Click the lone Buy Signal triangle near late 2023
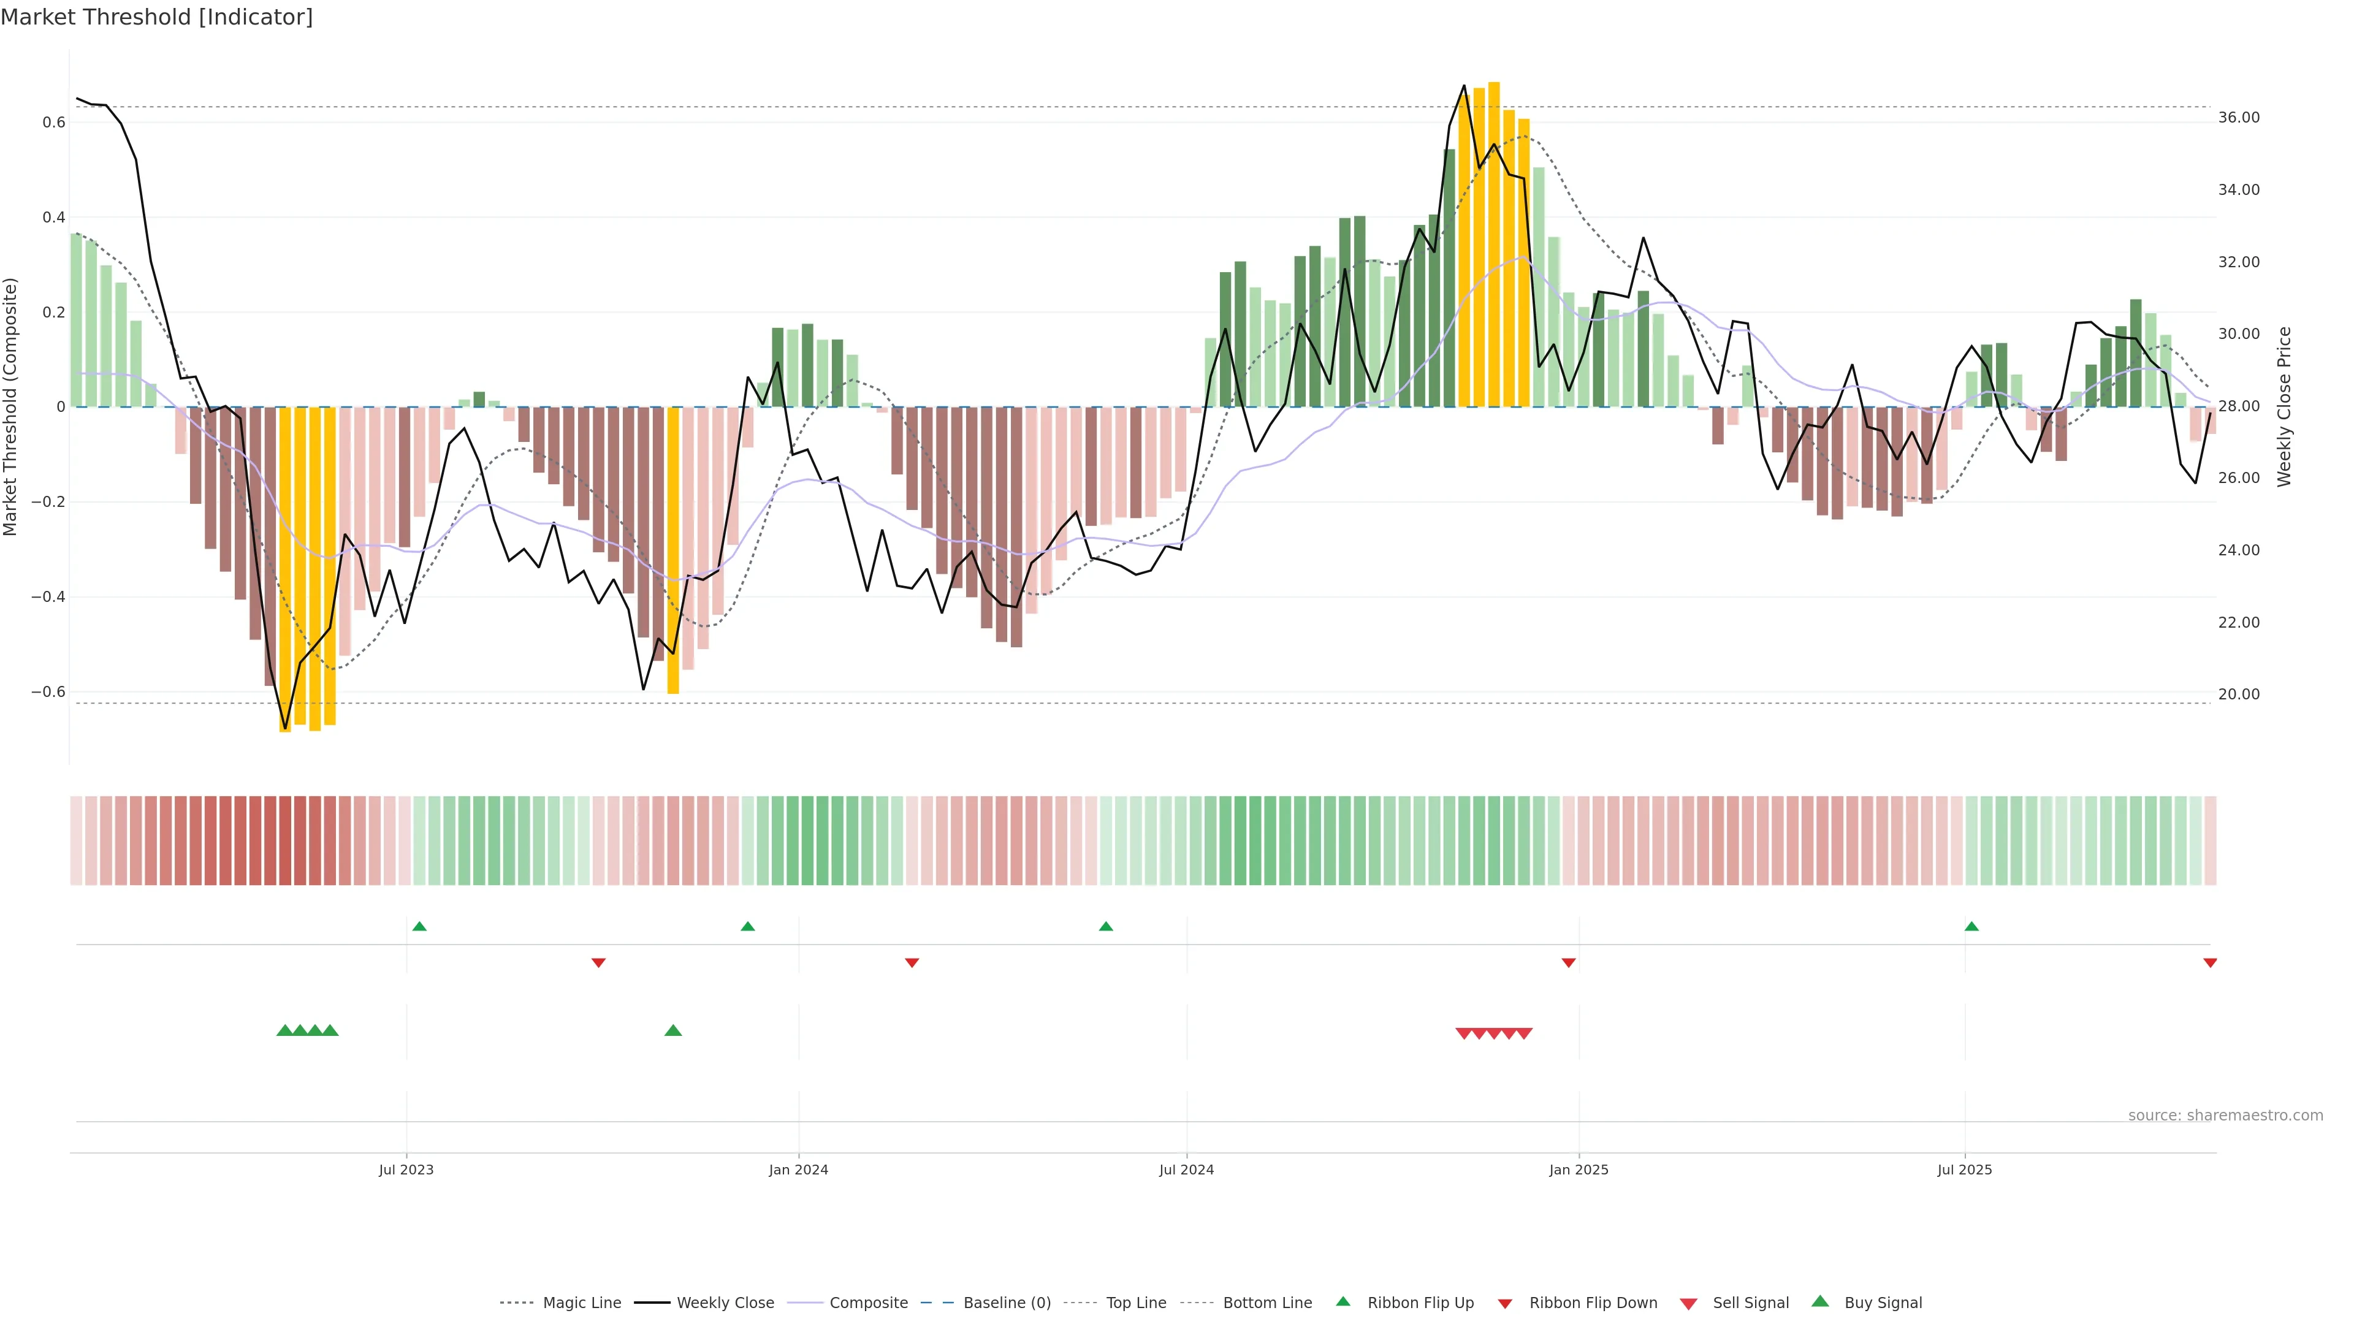The image size is (2354, 1324). click(674, 1030)
